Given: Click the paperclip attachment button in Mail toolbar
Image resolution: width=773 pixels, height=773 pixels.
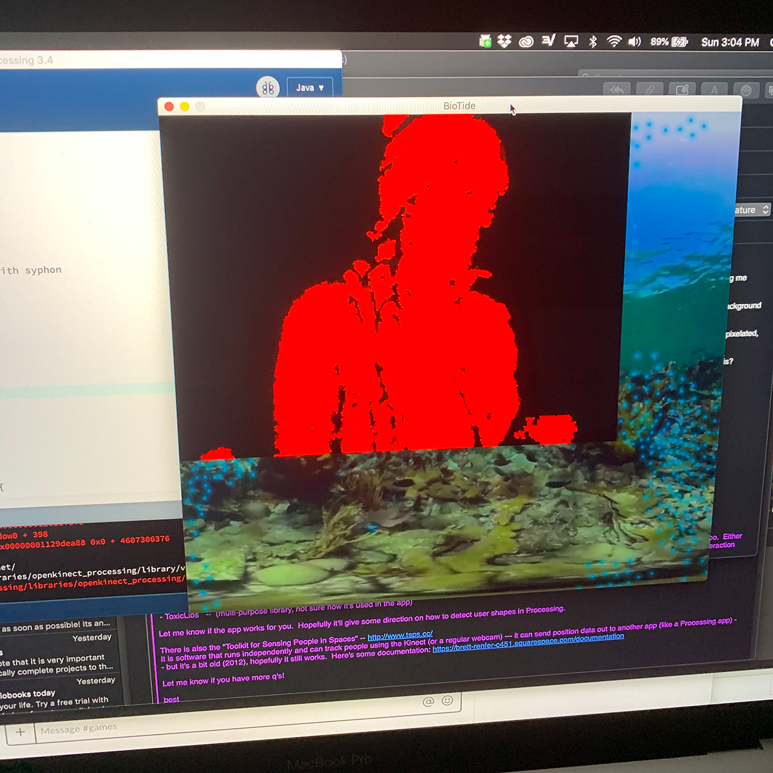Looking at the screenshot, I should [649, 90].
